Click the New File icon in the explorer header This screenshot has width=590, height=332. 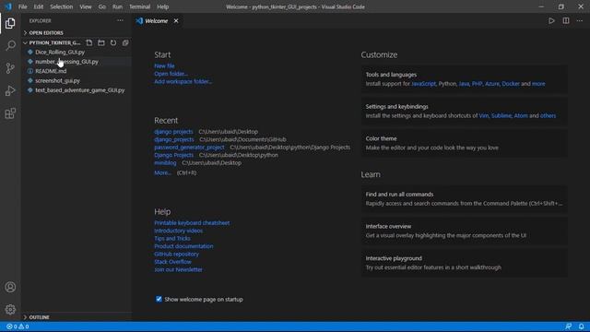tap(89, 43)
